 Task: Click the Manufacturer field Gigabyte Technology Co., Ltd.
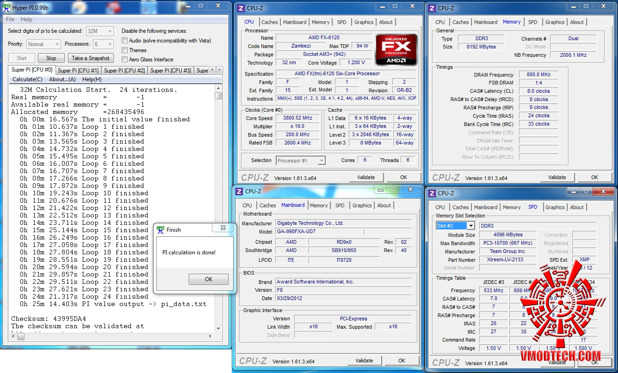coord(344,223)
